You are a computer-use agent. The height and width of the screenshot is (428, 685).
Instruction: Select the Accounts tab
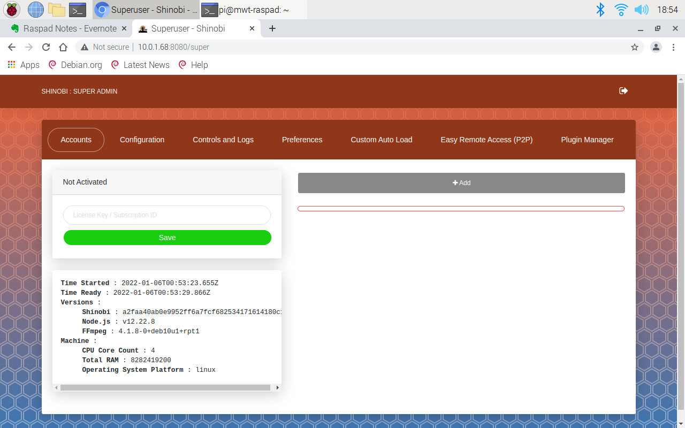point(76,140)
